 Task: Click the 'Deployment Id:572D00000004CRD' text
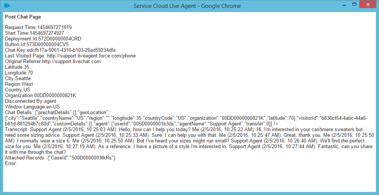(43, 39)
